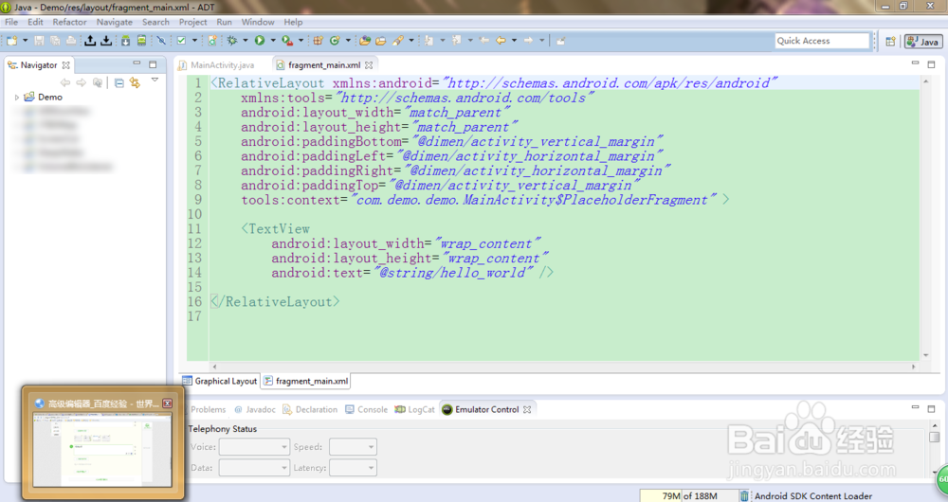Screen dimensions: 948x502
Task: Open the Javadoc view tab
Action: coord(254,409)
